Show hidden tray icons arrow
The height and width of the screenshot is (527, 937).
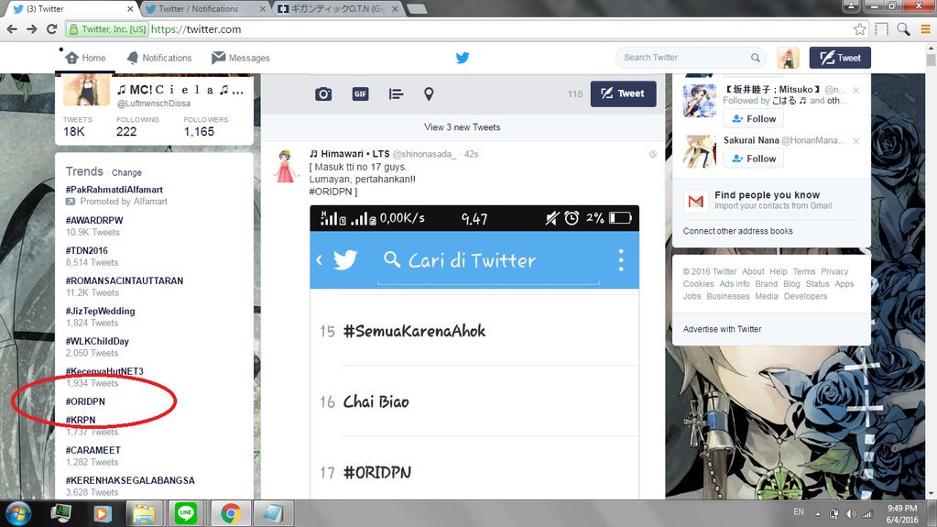[x=818, y=514]
